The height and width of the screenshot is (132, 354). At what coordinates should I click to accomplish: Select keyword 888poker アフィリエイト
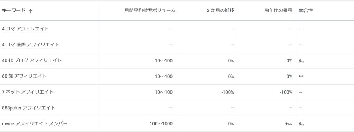28,108
